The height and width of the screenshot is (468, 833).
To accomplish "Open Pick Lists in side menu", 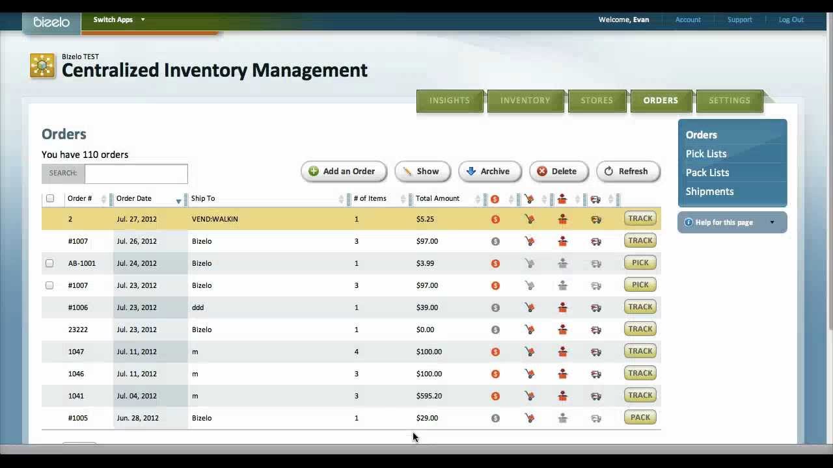I will pos(706,154).
